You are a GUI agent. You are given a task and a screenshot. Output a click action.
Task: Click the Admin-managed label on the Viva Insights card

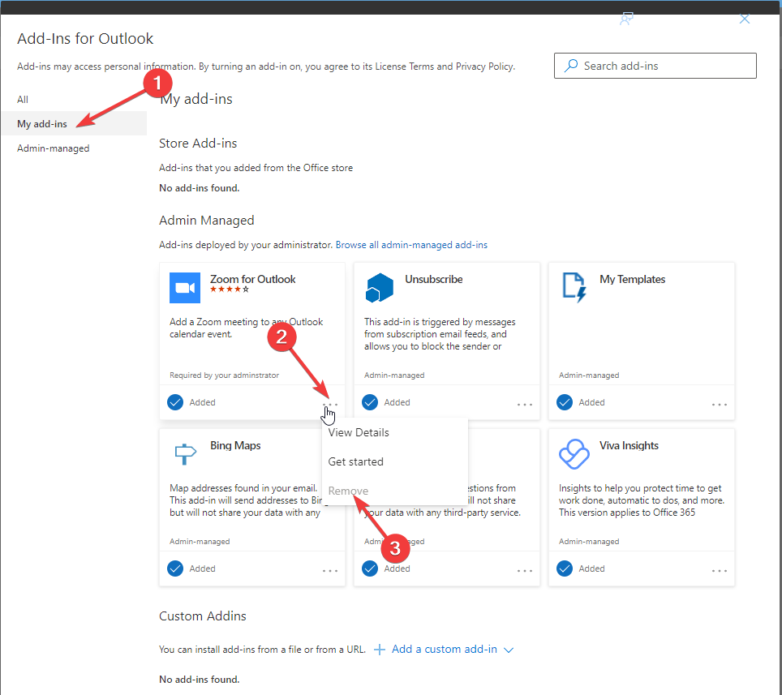pyautogui.click(x=589, y=542)
